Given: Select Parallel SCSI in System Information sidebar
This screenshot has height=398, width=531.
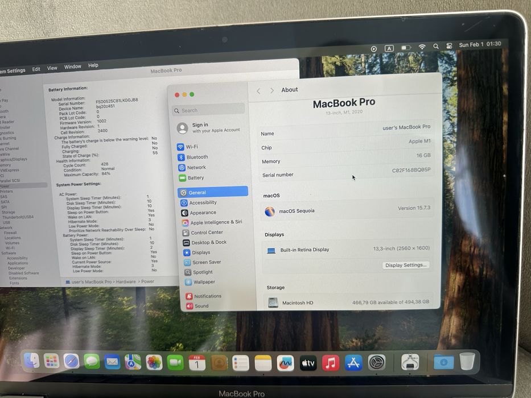Looking at the screenshot, I should (x=10, y=181).
